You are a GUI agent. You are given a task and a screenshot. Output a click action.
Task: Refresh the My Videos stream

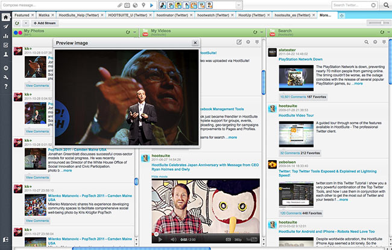255,32
